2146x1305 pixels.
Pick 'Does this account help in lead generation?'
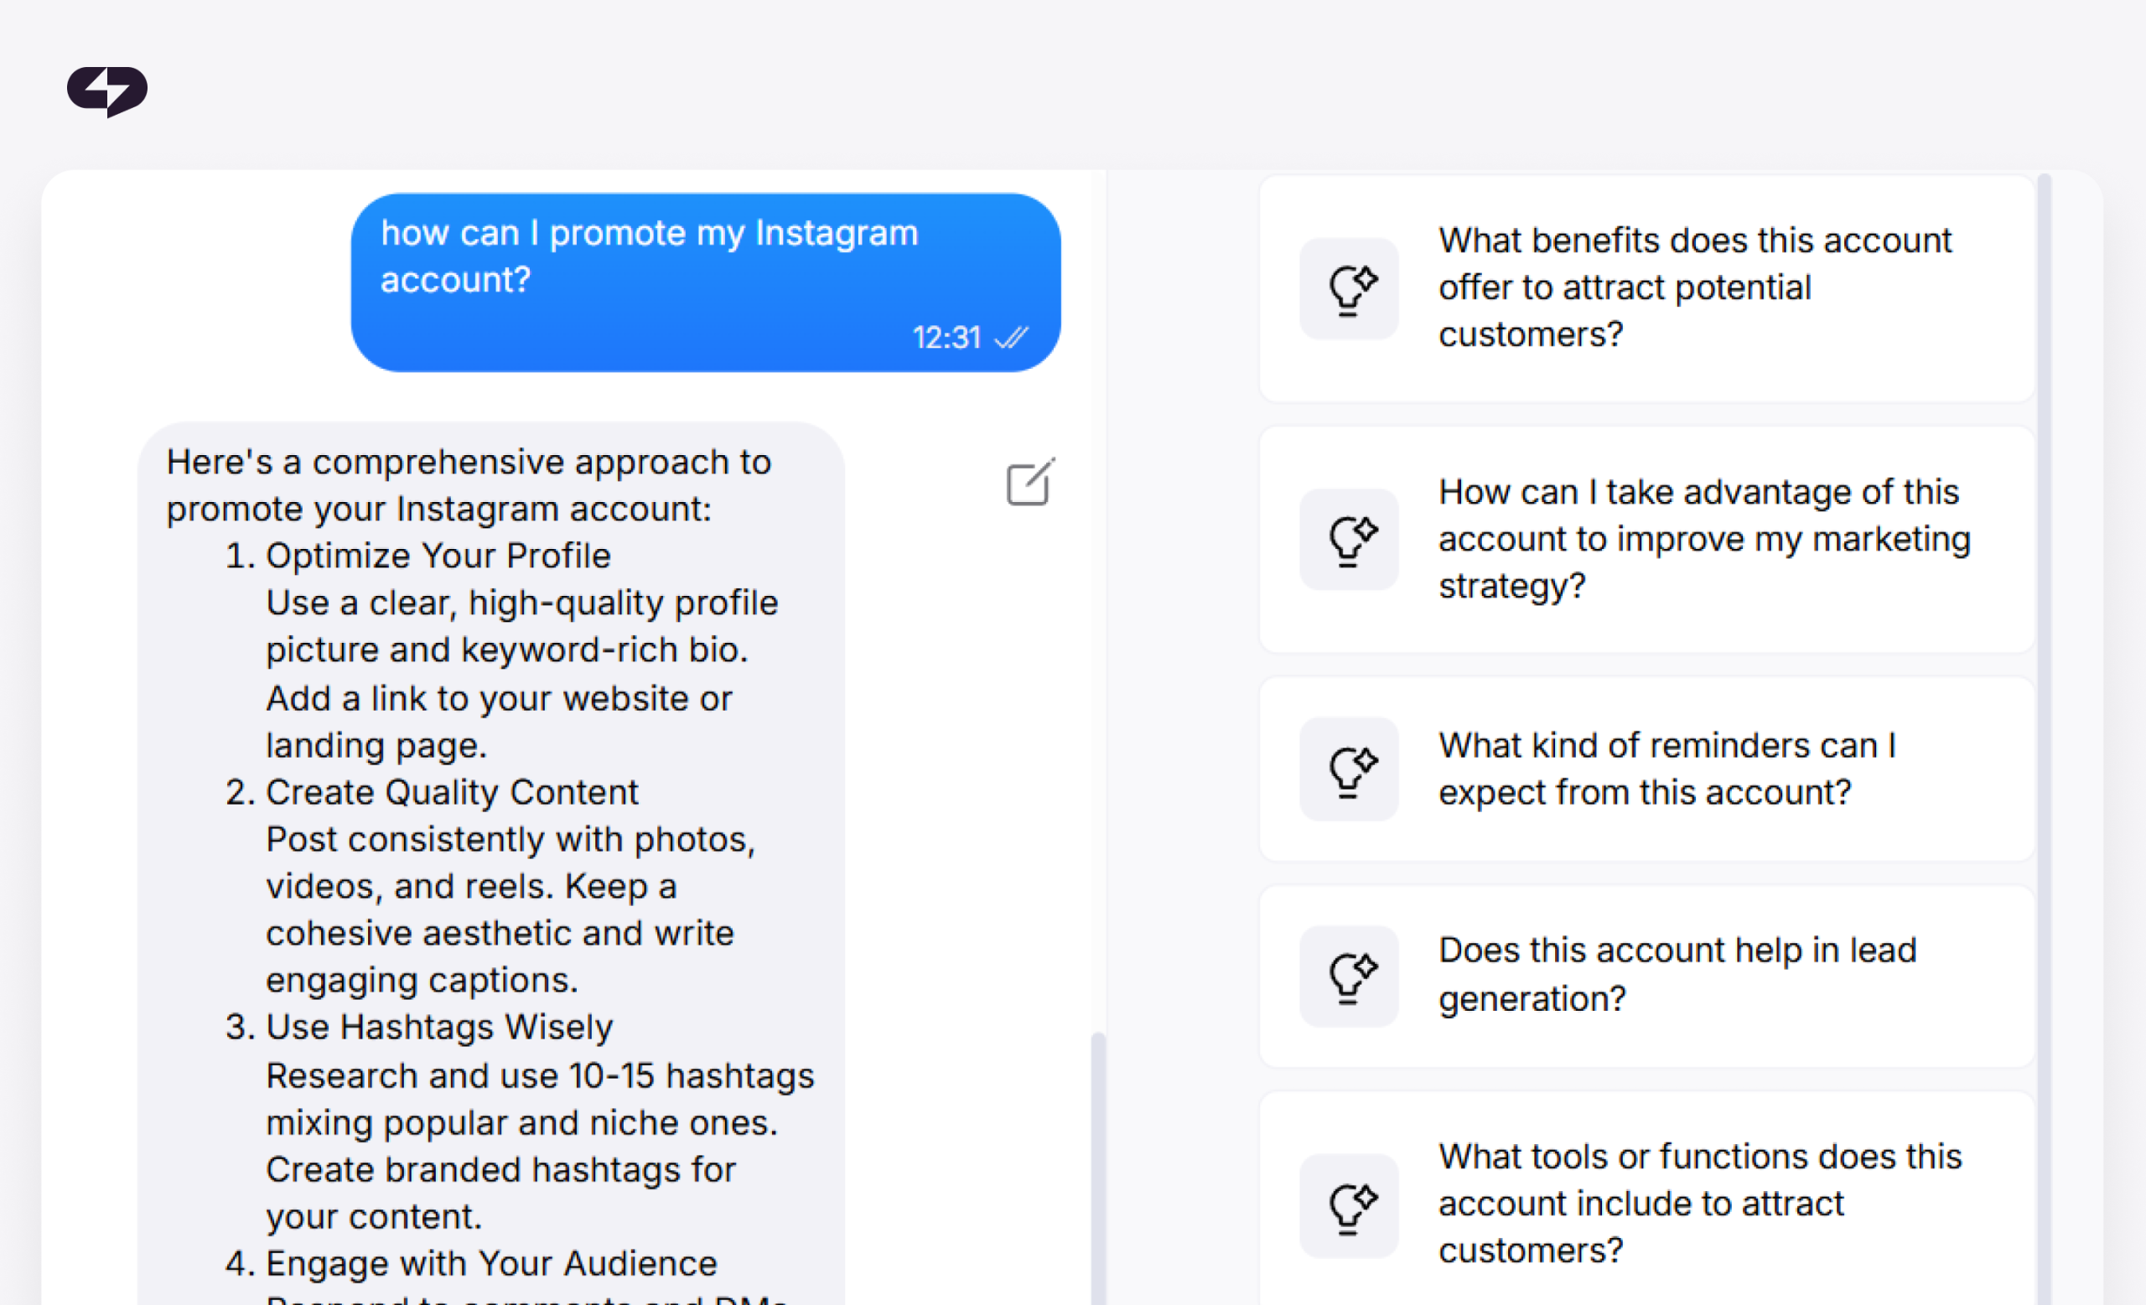tap(1646, 976)
